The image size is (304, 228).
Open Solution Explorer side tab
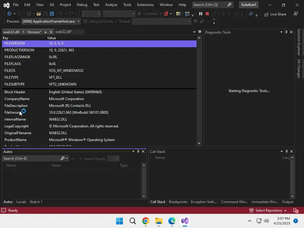(x=299, y=42)
